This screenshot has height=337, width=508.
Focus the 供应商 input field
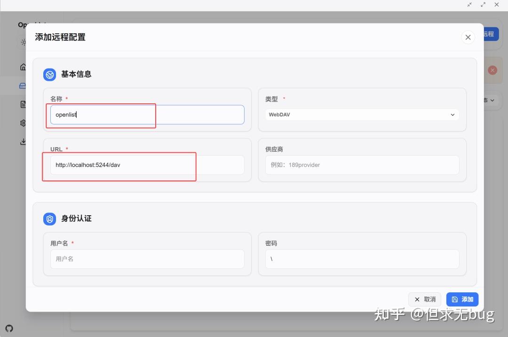(362, 165)
